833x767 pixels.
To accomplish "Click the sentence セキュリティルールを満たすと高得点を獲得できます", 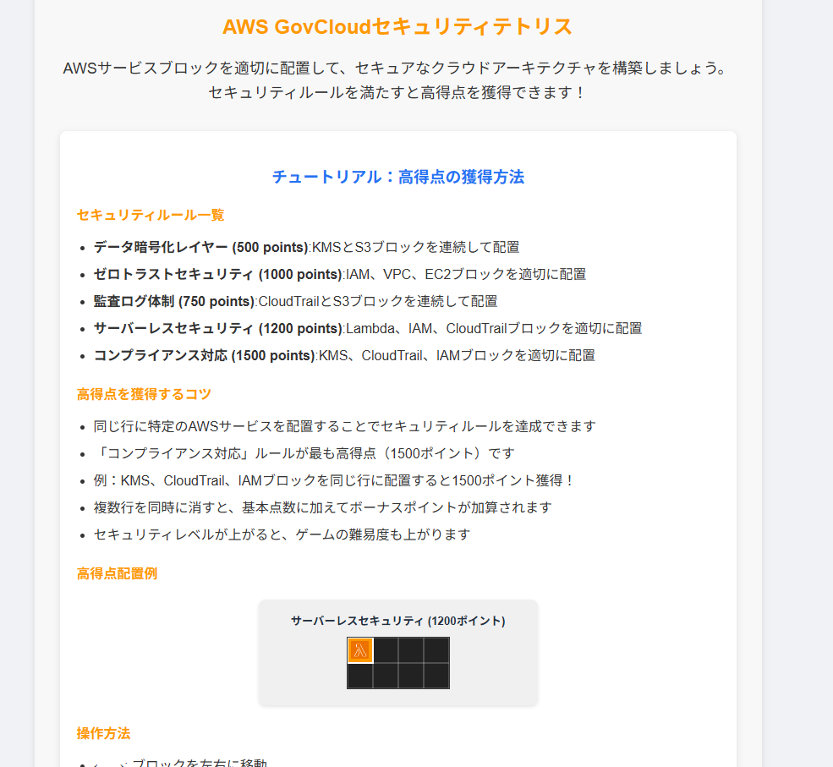I will (x=397, y=92).
